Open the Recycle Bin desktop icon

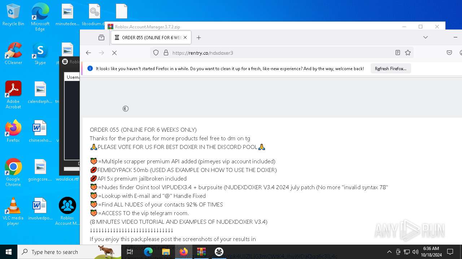(13, 15)
